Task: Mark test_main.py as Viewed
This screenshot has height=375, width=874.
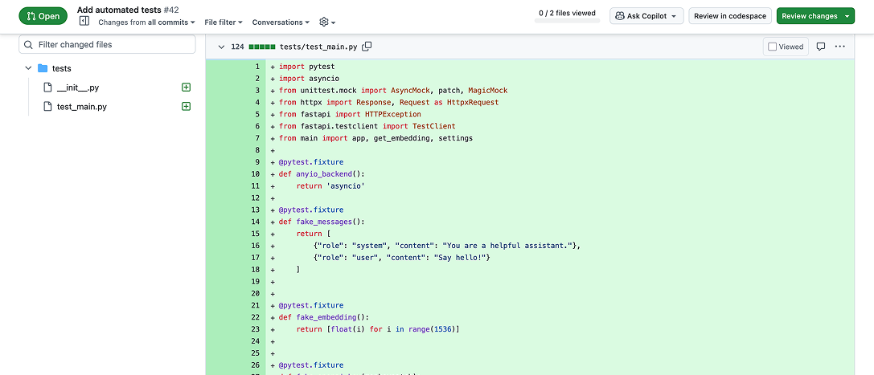Action: point(786,47)
